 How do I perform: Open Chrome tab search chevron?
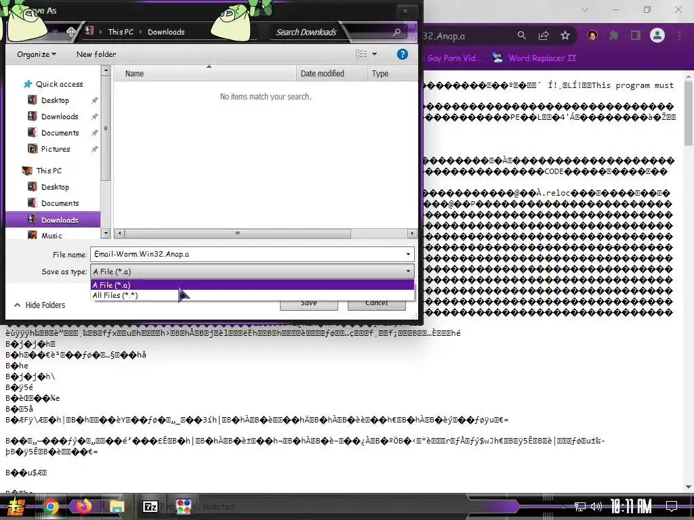pos(585,9)
